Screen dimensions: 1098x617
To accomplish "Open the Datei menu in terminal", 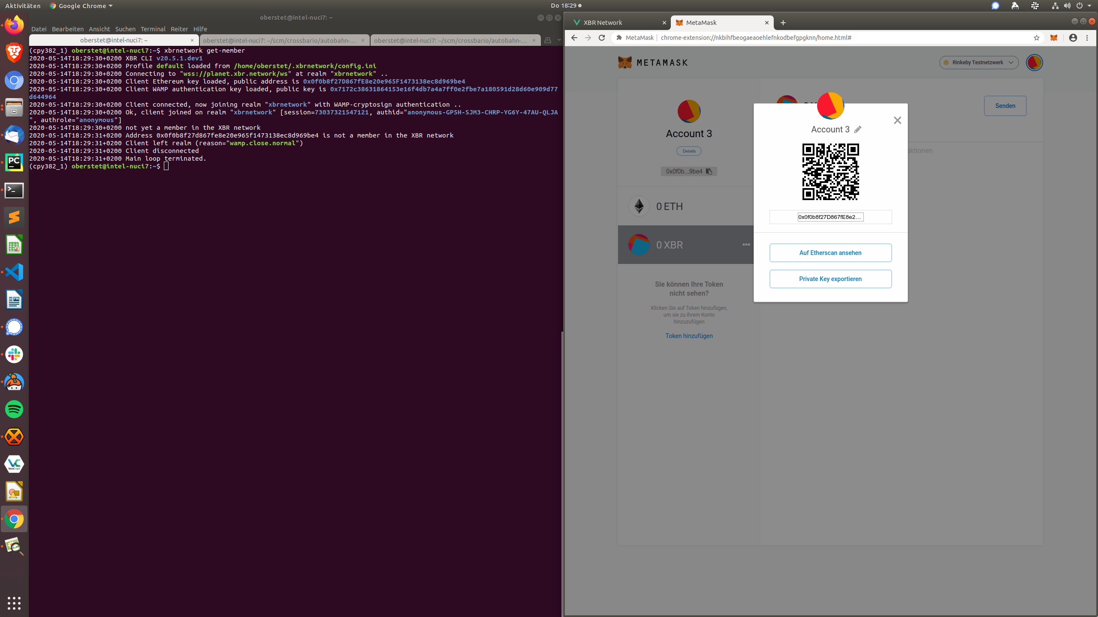I will pos(39,29).
